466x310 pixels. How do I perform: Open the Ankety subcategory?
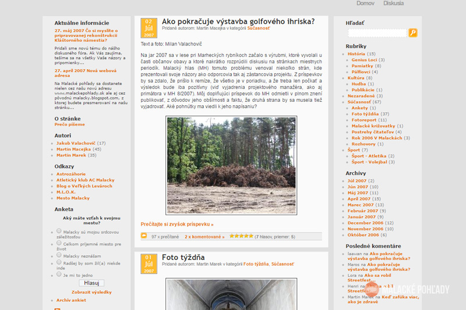pyautogui.click(x=359, y=108)
